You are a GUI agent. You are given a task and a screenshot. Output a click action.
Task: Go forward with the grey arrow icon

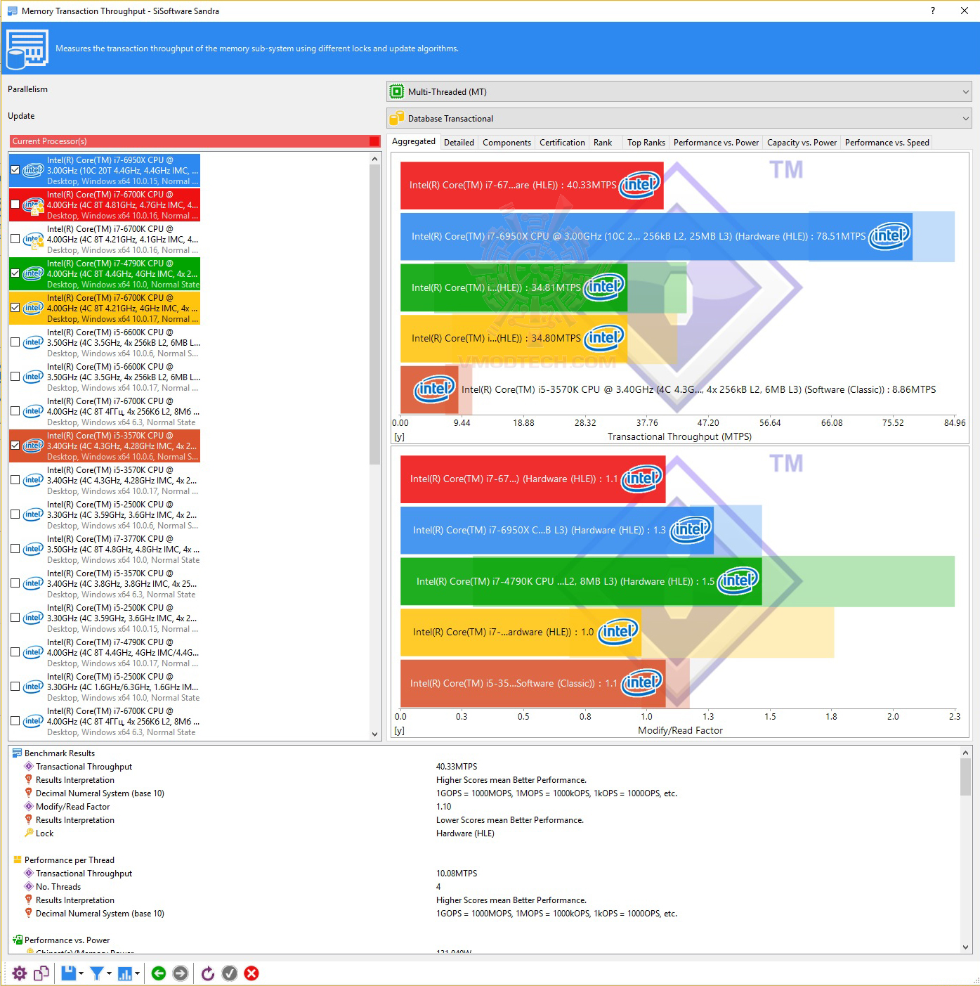click(x=181, y=973)
